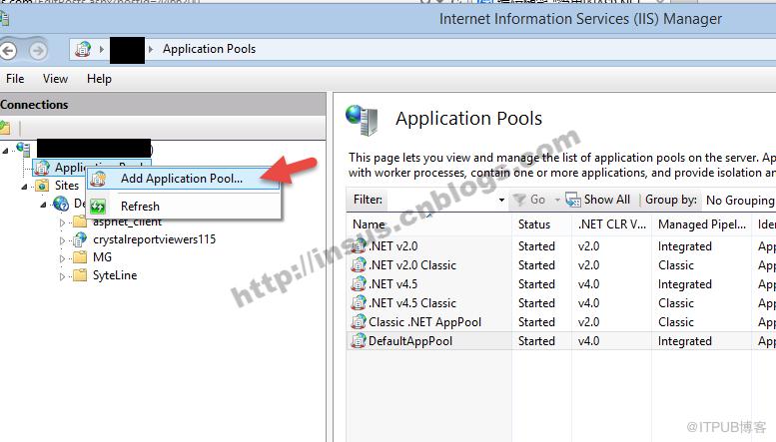
Task: Click the Back navigation arrow button
Action: tap(7, 51)
